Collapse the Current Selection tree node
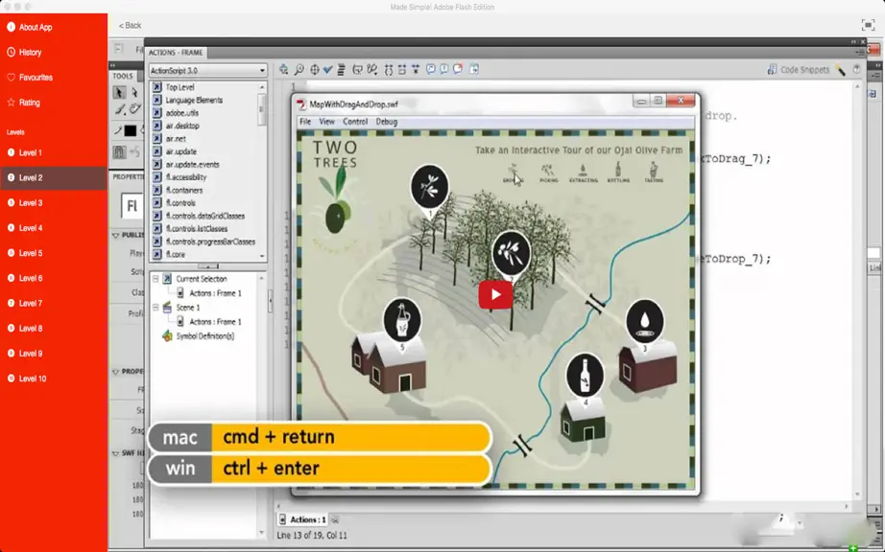The image size is (885, 552). click(155, 279)
